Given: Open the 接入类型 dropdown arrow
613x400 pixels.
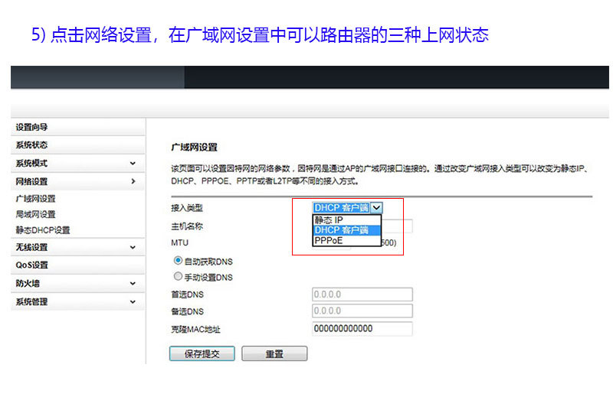Looking at the screenshot, I should tap(376, 207).
